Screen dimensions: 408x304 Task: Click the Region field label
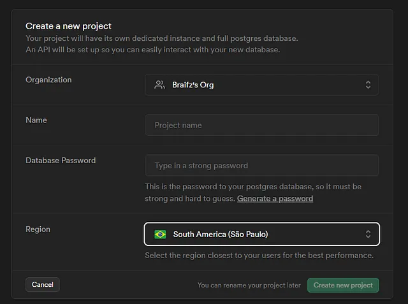(x=38, y=229)
